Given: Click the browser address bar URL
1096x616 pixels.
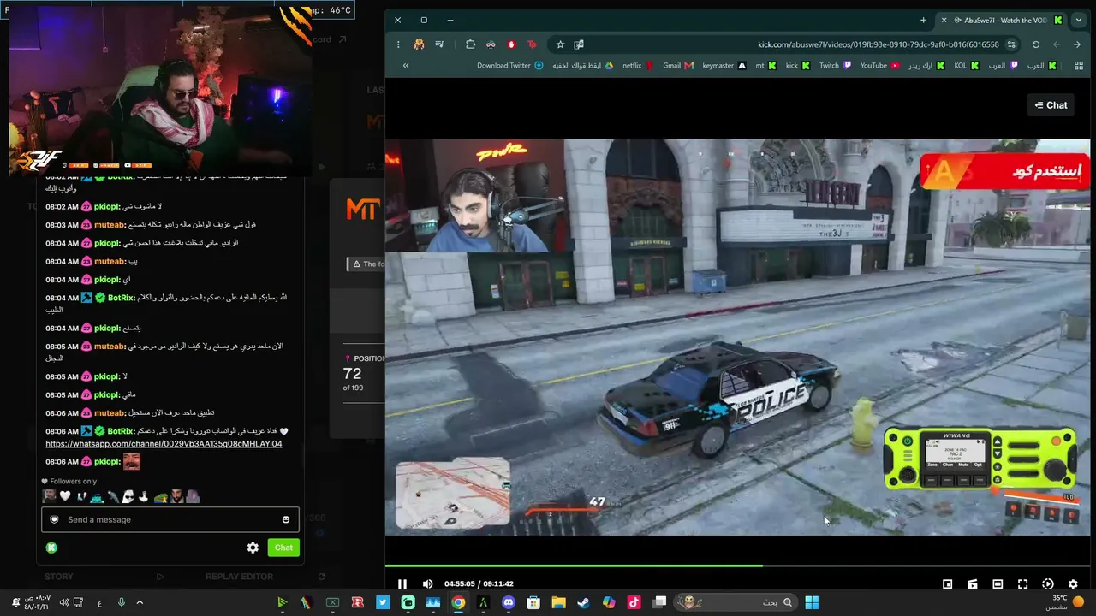Looking at the screenshot, I should [878, 44].
